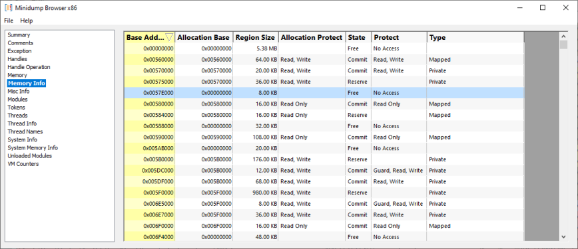Click the scrollbar up arrow
Viewport: 578px width, 249px height.
(563, 36)
